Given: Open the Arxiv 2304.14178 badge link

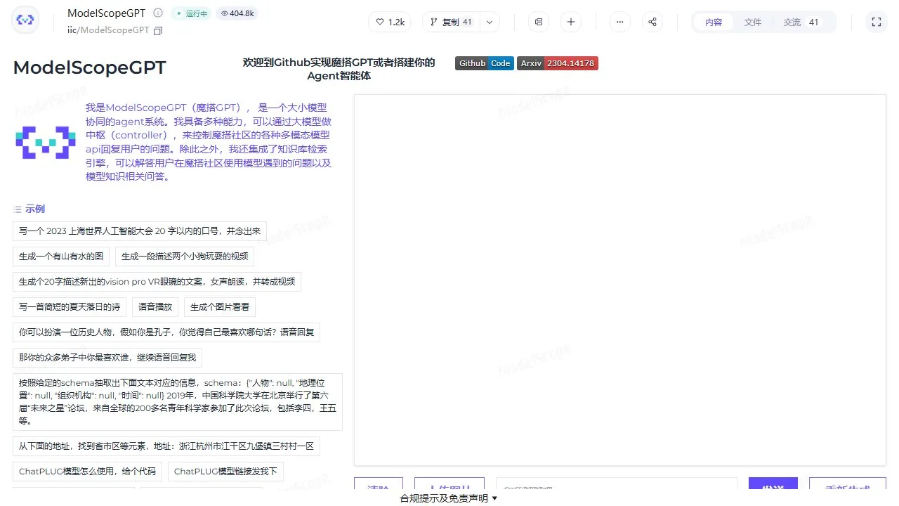Looking at the screenshot, I should tap(558, 63).
